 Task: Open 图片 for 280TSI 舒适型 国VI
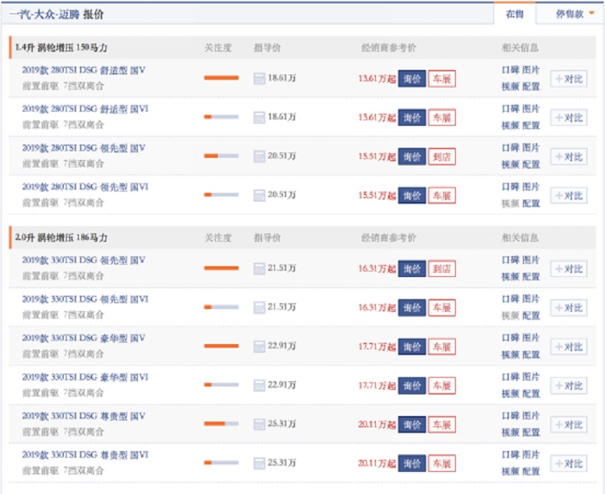coord(531,109)
